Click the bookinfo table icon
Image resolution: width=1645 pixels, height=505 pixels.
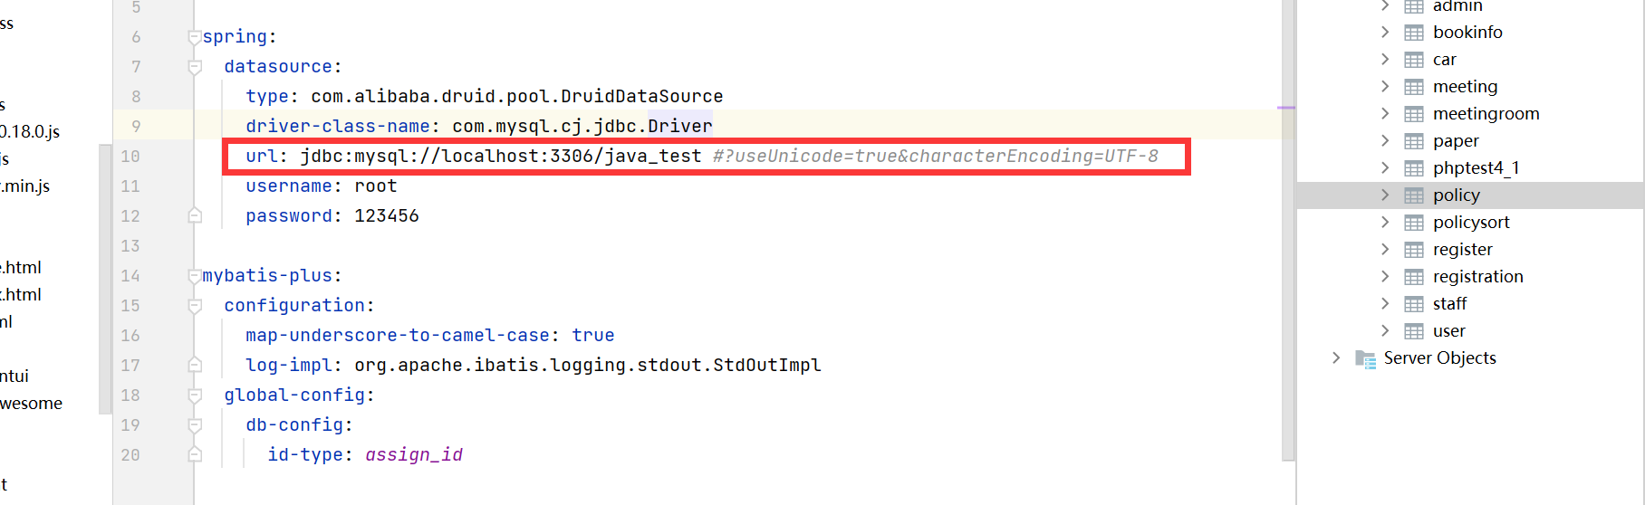pos(1413,33)
